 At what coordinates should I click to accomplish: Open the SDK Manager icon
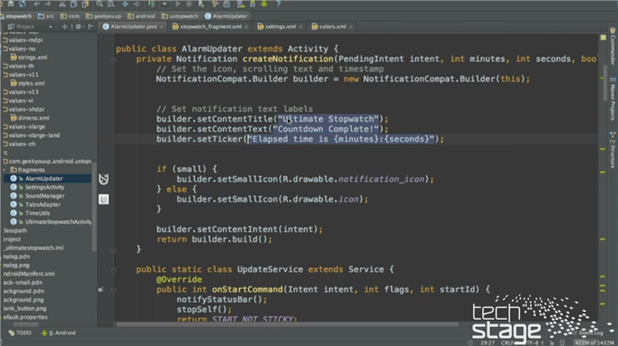pos(253,4)
